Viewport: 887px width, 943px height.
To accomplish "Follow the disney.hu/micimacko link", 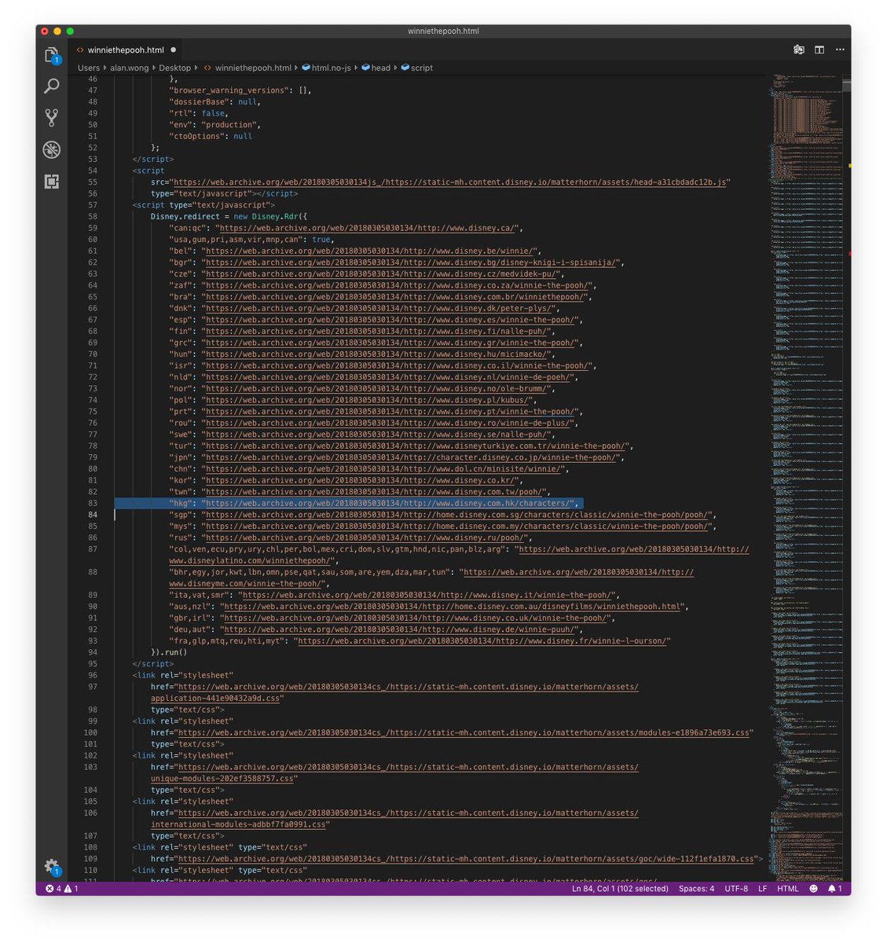I will pos(377,354).
